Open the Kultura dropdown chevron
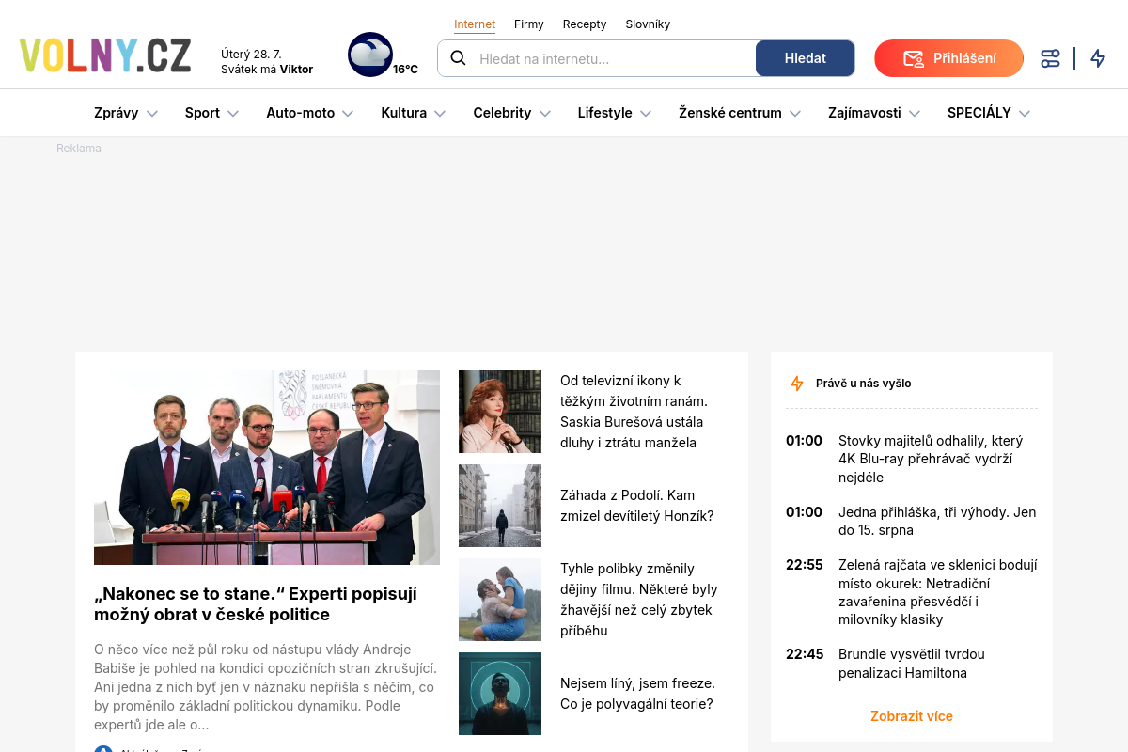 440,113
